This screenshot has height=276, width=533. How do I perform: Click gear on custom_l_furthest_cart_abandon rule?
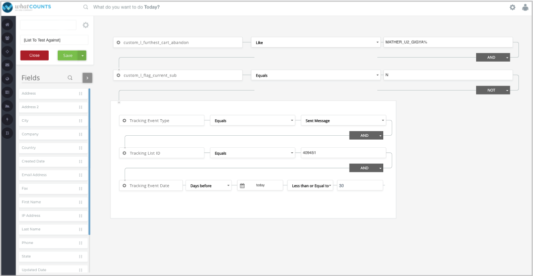[x=119, y=43]
